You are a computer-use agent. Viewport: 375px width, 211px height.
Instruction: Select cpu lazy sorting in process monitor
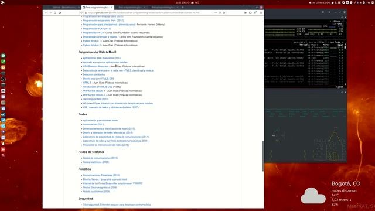point(335,42)
